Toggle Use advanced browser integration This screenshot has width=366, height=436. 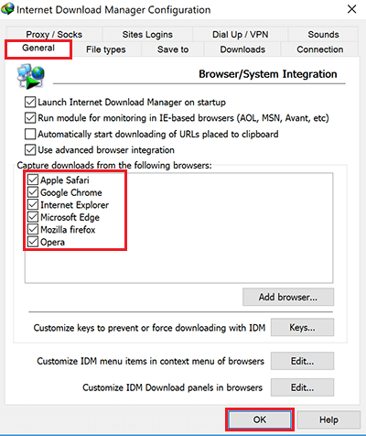(x=30, y=150)
